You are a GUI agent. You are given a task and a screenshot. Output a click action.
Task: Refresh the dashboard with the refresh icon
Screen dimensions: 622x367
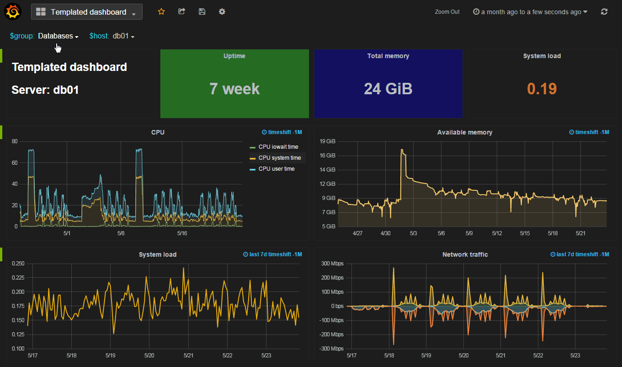tap(604, 12)
